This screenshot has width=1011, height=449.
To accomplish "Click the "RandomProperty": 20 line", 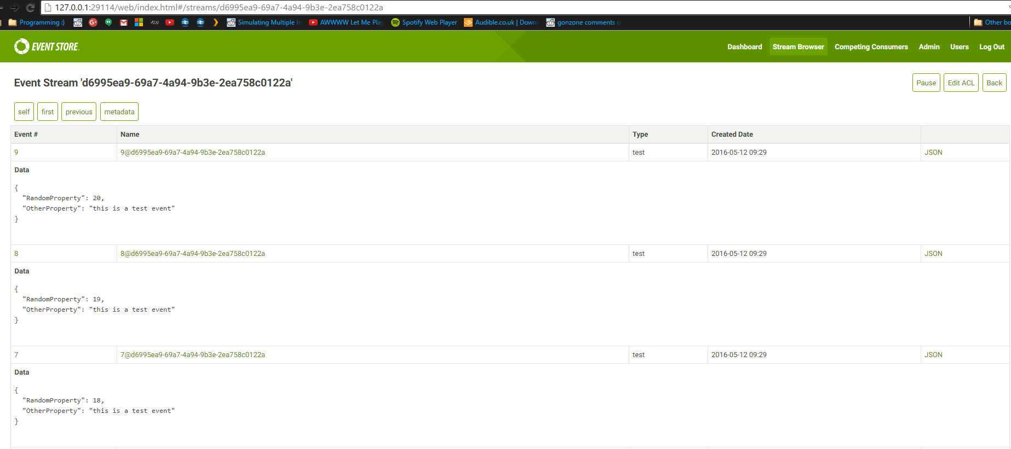I will pos(63,198).
